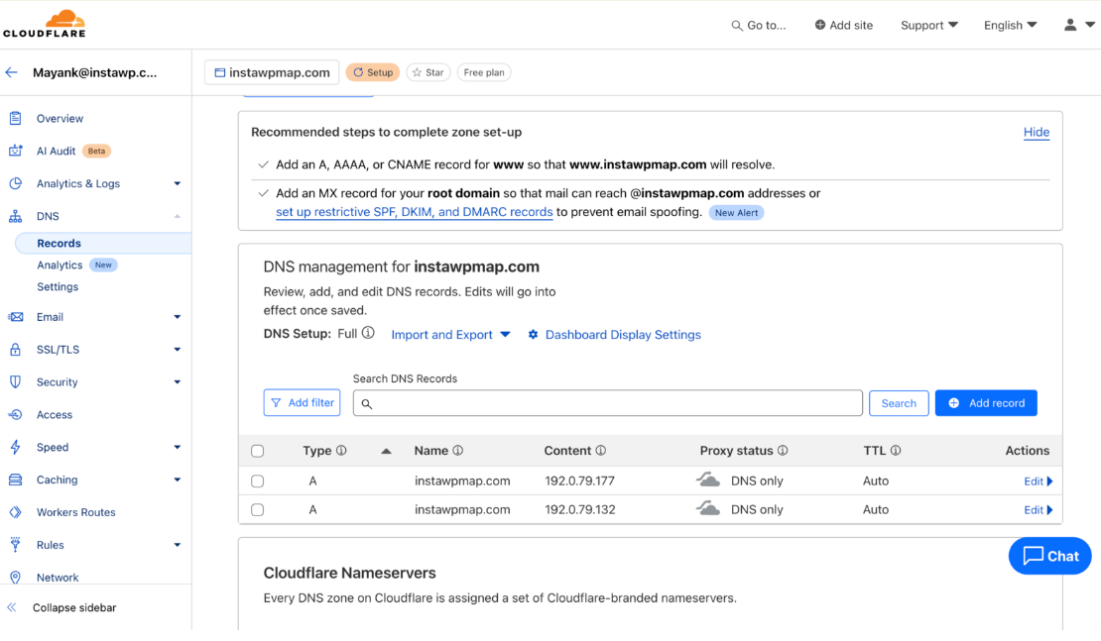Viewport: 1101px width, 641px height.
Task: Click the gray cloud icon for 192.0.79.177
Action: (708, 480)
